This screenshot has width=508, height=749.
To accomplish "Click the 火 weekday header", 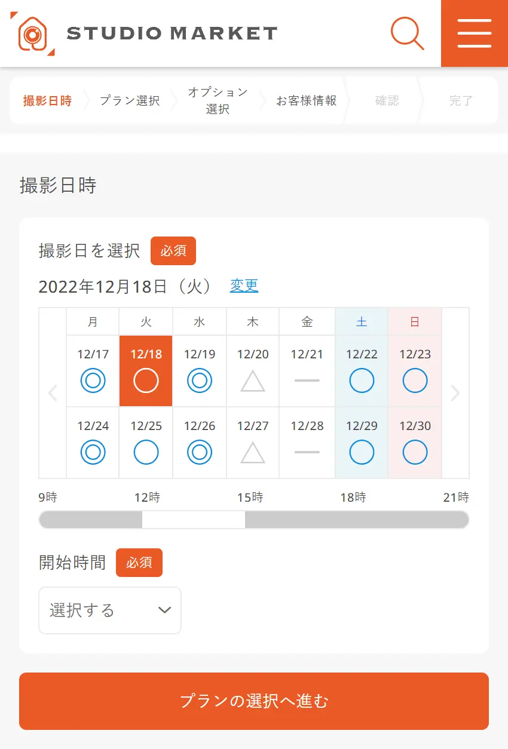I will tap(146, 322).
